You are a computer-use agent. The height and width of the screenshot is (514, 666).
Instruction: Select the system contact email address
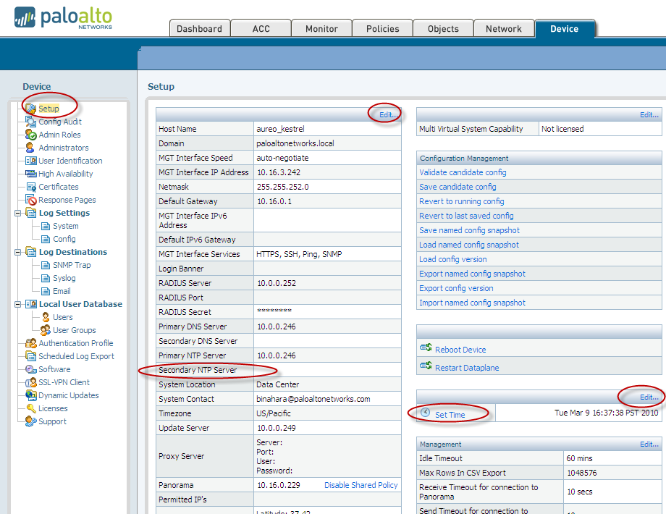point(313,399)
